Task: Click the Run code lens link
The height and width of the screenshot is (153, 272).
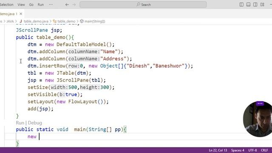Action: click(x=20, y=123)
